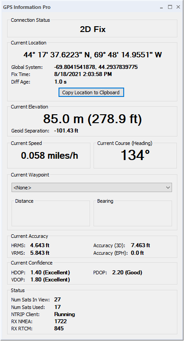Click Accuracy (EPH) value 0.0 ft
The height and width of the screenshot is (341, 184).
coord(137,253)
